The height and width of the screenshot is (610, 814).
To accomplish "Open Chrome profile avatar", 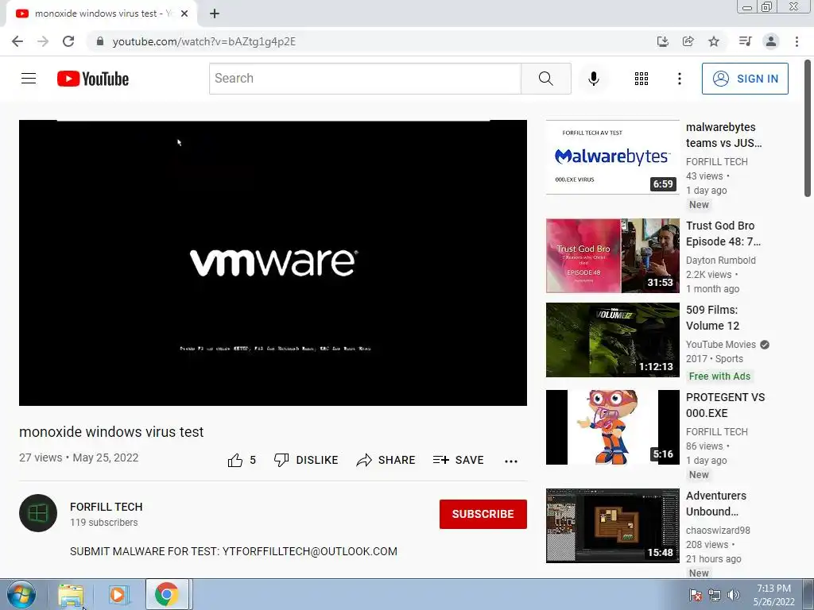I will (771, 41).
